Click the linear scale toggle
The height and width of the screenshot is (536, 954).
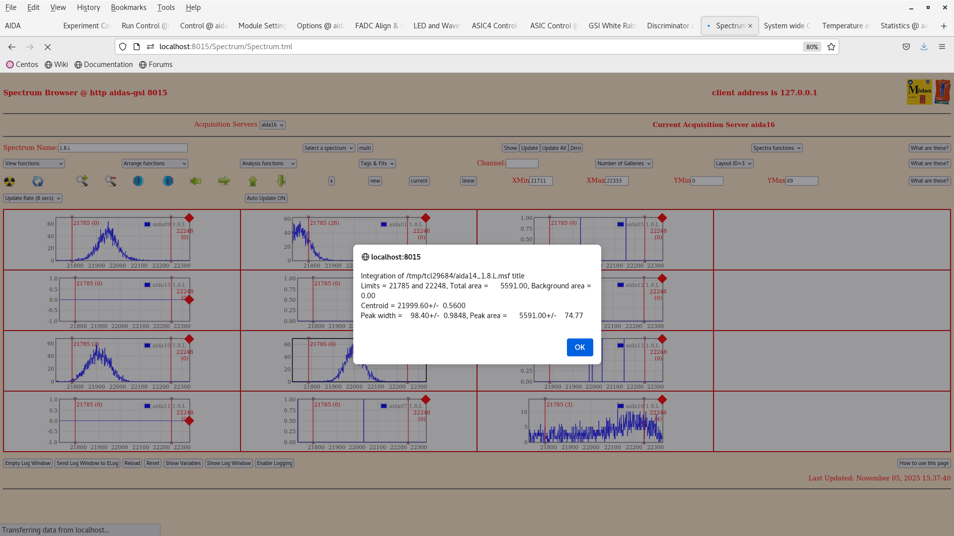tap(468, 181)
